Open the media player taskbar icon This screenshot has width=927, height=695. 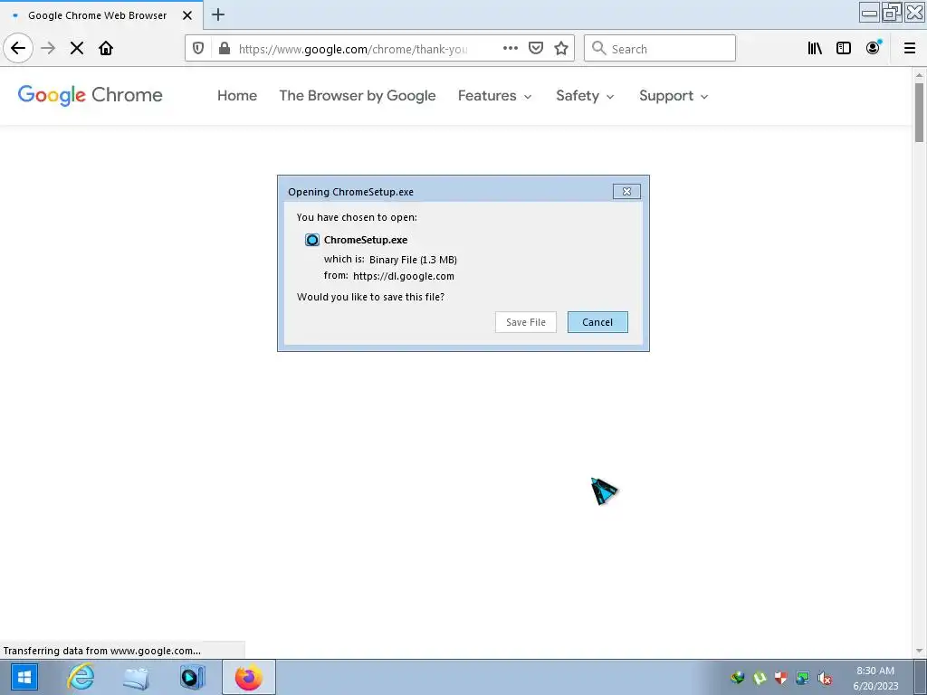(192, 677)
